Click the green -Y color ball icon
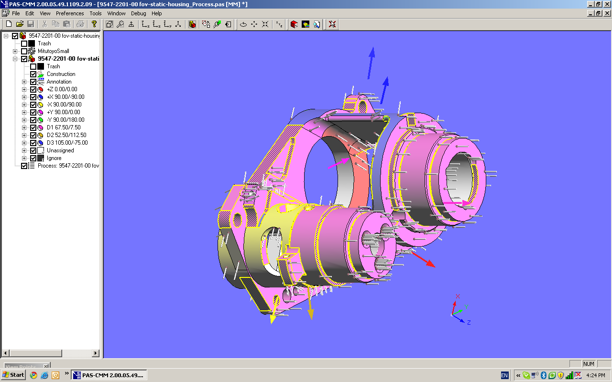612x382 pixels. (41, 120)
